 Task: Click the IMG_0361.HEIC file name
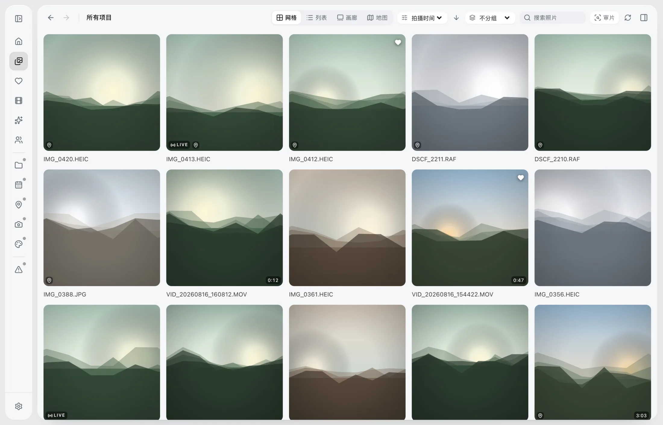[311, 294]
